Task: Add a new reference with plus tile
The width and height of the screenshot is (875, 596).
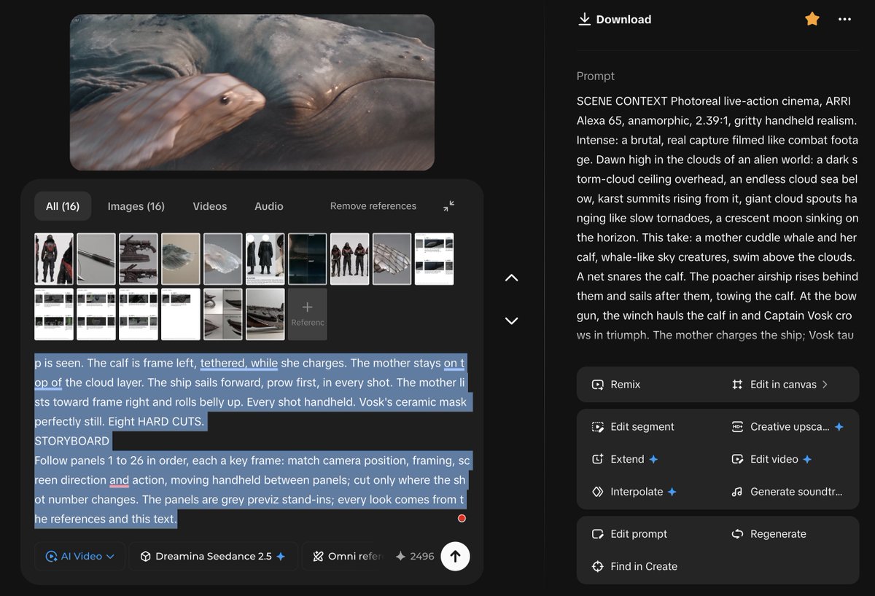Action: click(308, 314)
